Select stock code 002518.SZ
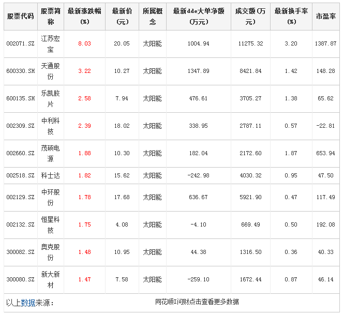343x315 pixels. click(20, 175)
